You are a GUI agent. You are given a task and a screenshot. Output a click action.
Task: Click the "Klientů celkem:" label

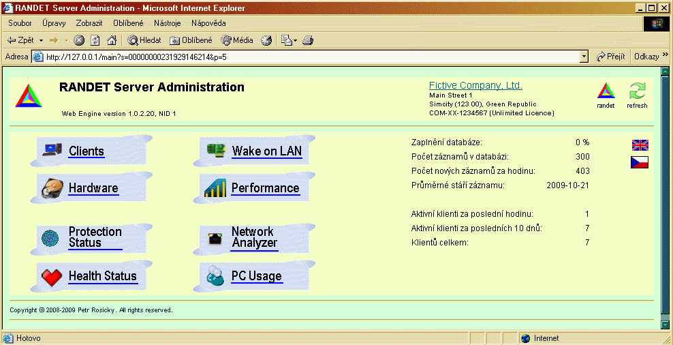(439, 243)
